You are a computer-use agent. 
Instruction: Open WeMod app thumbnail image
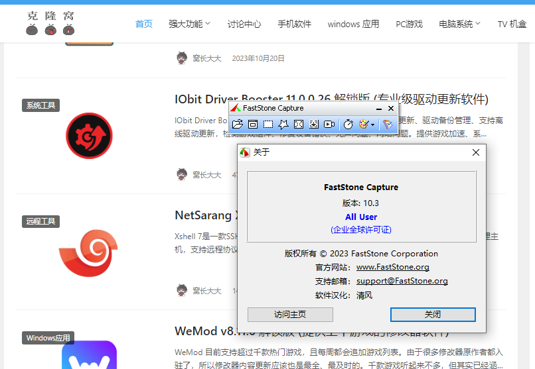[89, 354]
